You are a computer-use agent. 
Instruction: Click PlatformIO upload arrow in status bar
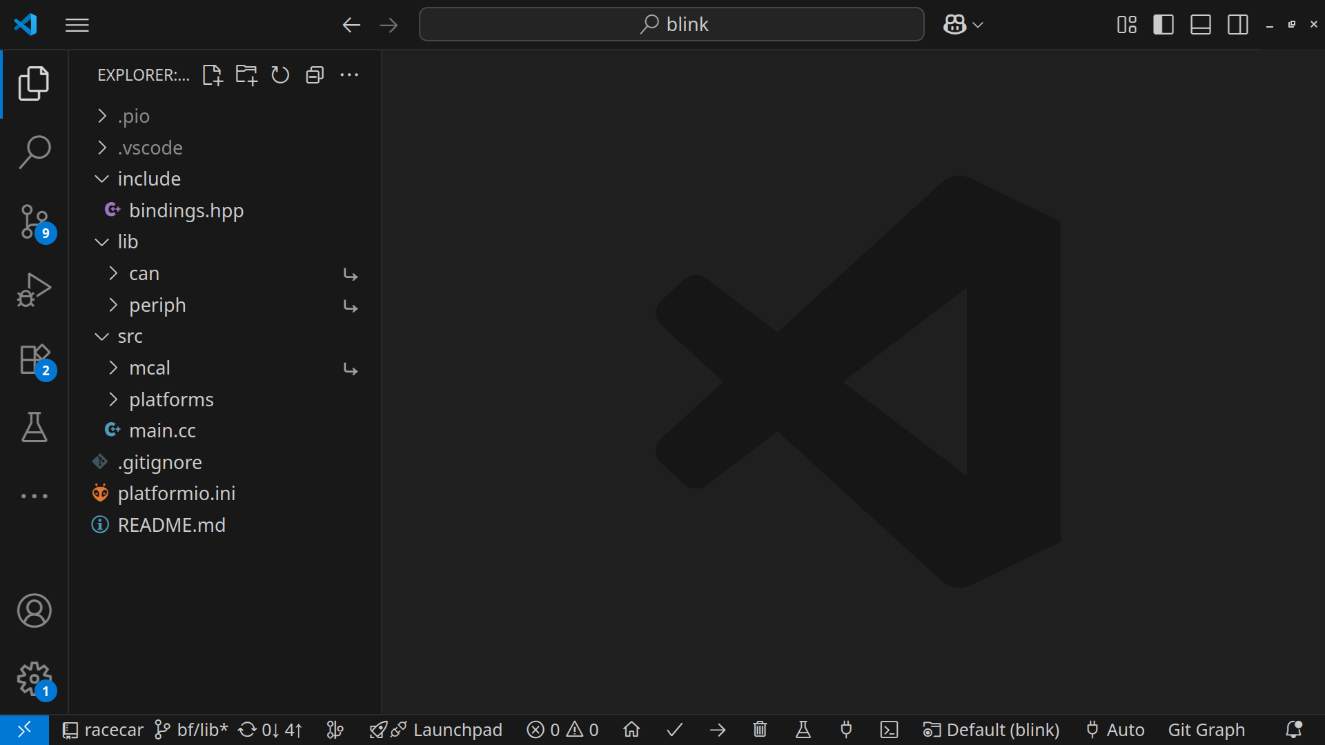click(x=718, y=730)
